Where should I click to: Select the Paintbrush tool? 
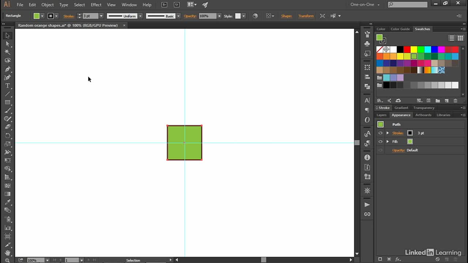(7, 111)
